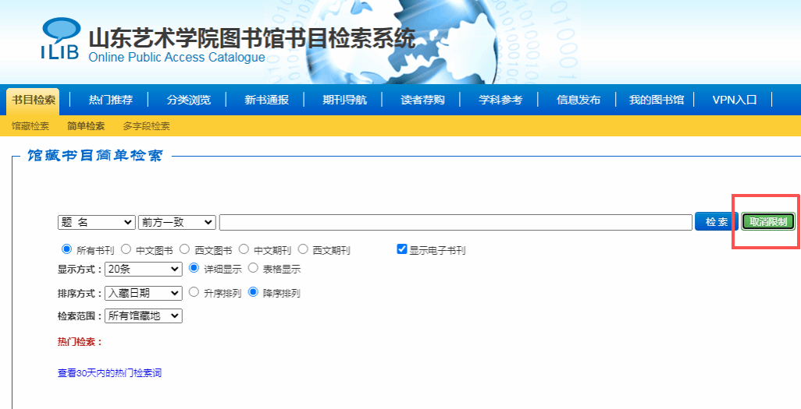Expand the 前方一致 match type dropdown
The height and width of the screenshot is (409, 801).
176,222
